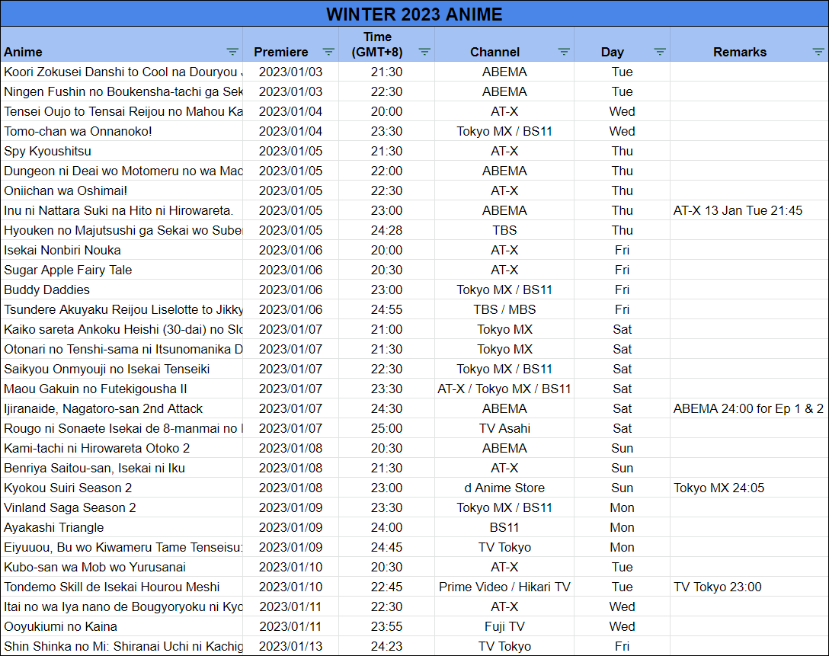This screenshot has width=829, height=656.
Task: Select the Otonari no Tenshi-sama cell
Action: tap(122, 350)
